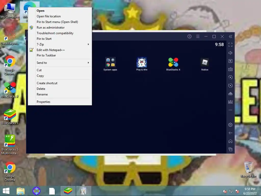261x196 pixels.
Task: Open Properties from the context menu
Action: pos(60,102)
